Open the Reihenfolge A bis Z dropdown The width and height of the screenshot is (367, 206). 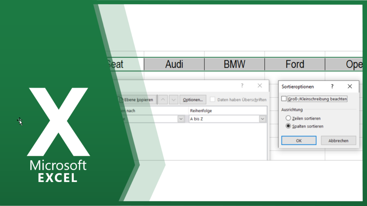point(262,119)
